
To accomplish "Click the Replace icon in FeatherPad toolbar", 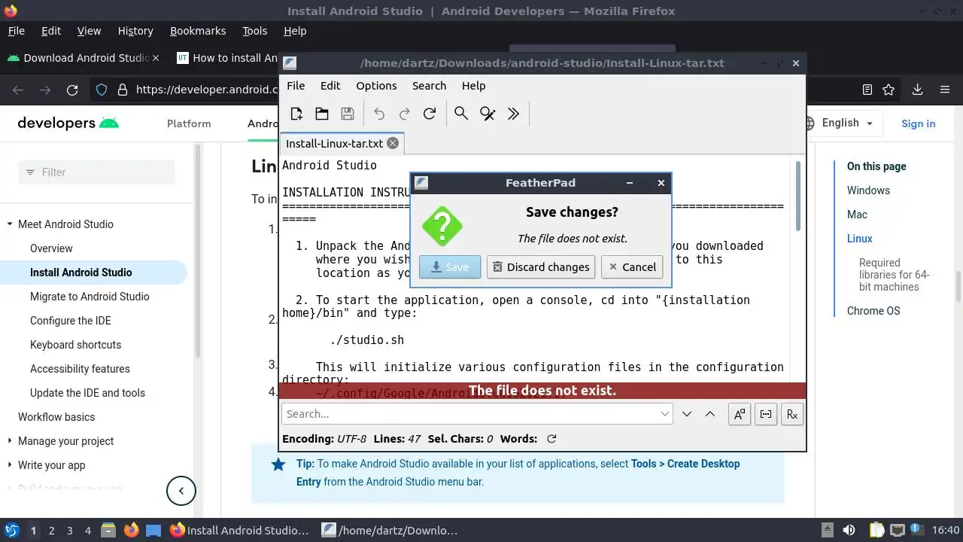I will pos(488,114).
